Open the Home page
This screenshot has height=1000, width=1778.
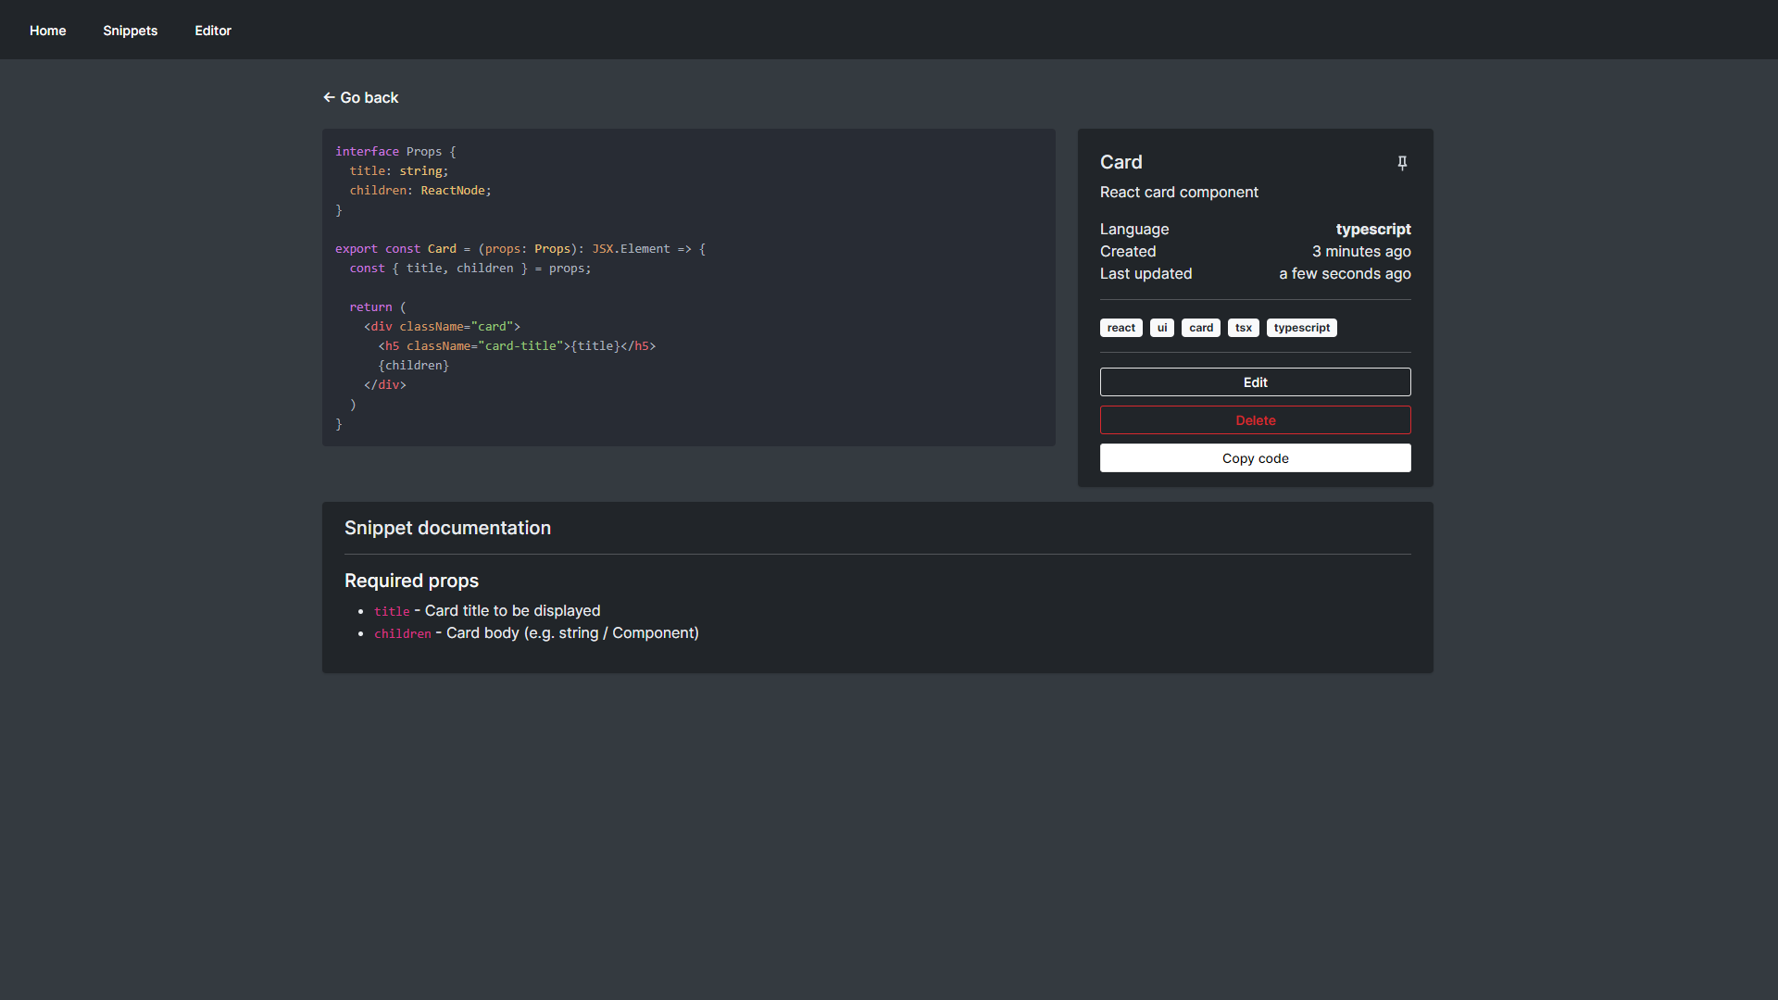[47, 30]
